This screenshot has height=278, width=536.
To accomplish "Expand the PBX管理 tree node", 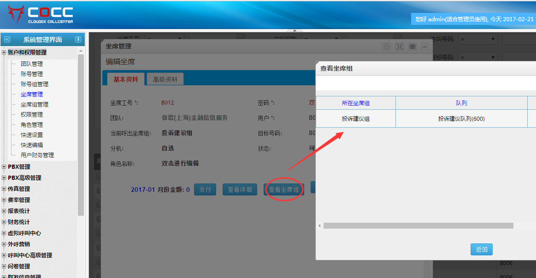I will click(4, 167).
